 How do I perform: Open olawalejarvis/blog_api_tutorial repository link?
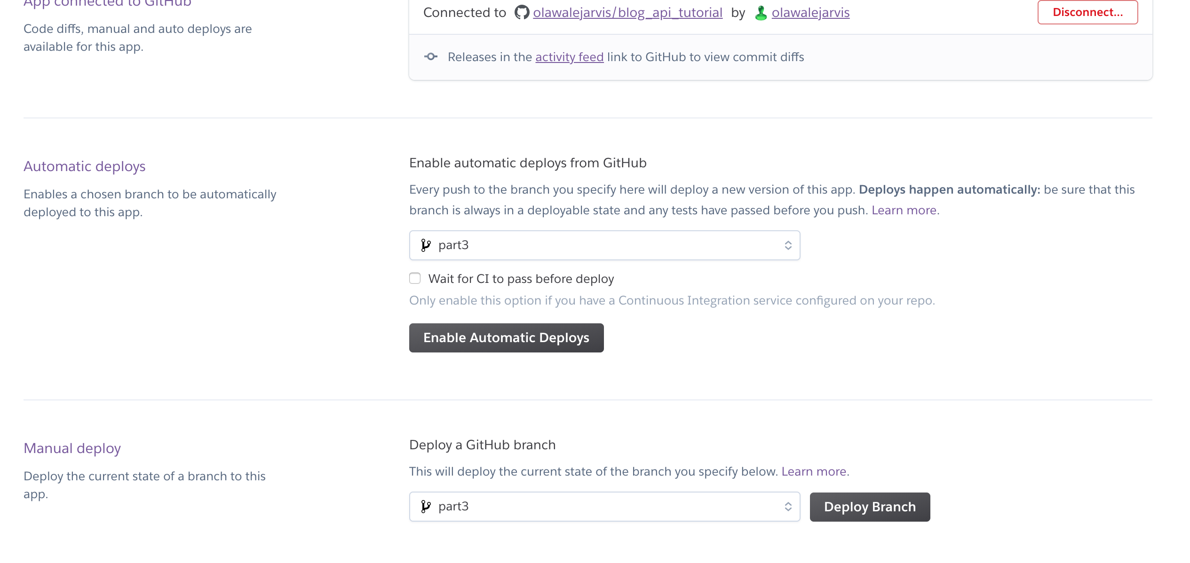(x=627, y=13)
